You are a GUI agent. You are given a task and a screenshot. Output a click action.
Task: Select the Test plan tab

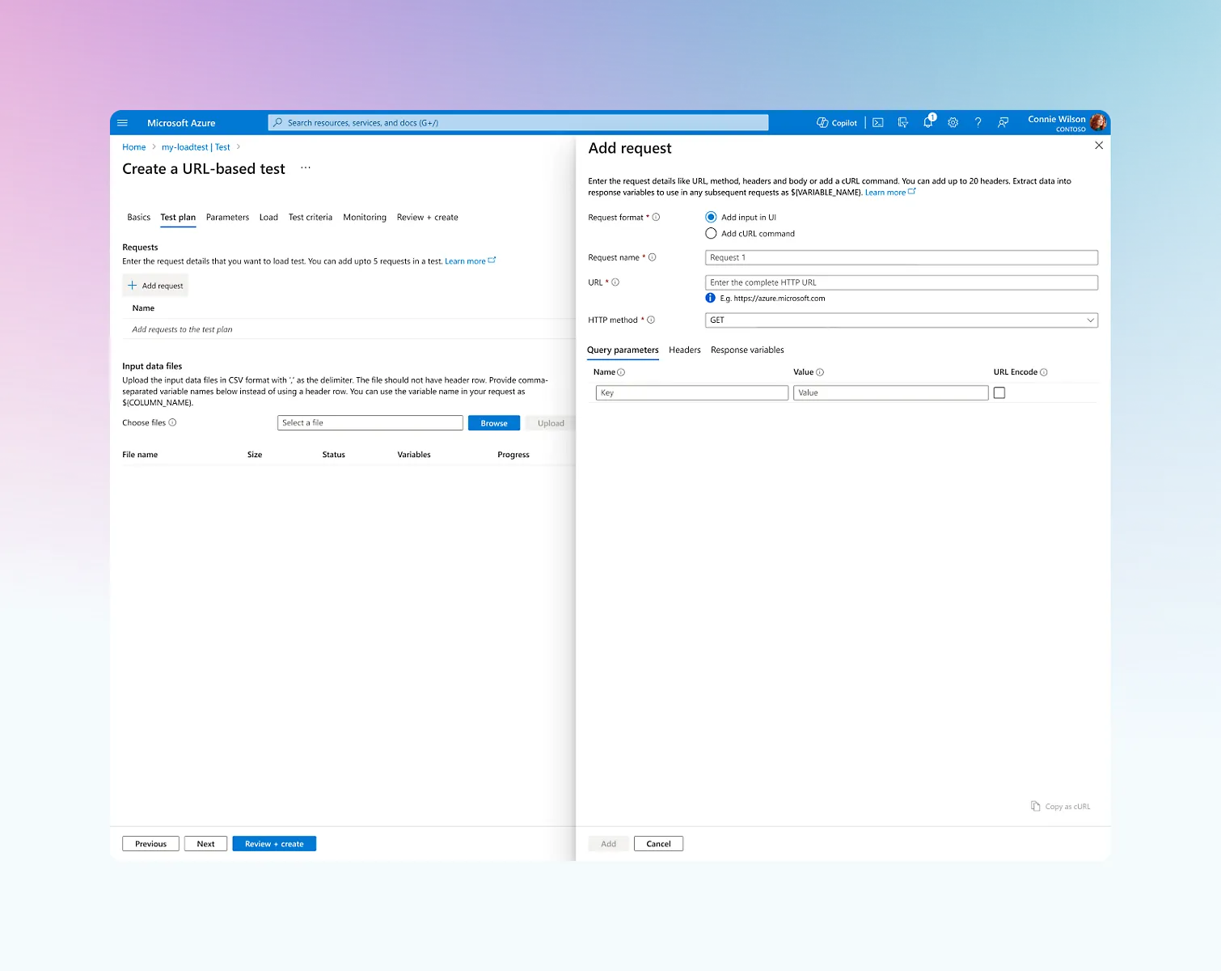pos(178,218)
